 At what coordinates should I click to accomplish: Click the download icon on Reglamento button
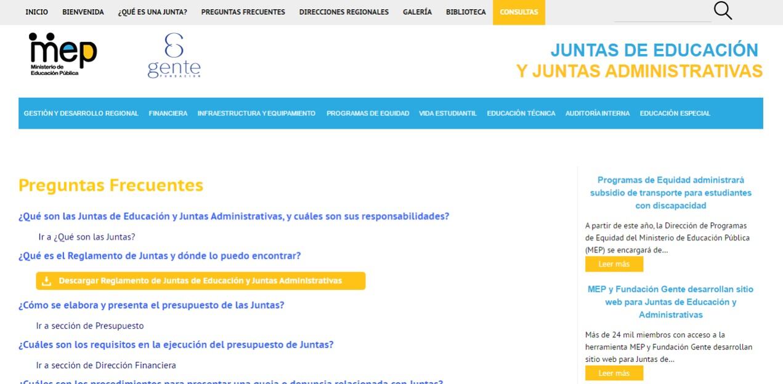point(46,281)
